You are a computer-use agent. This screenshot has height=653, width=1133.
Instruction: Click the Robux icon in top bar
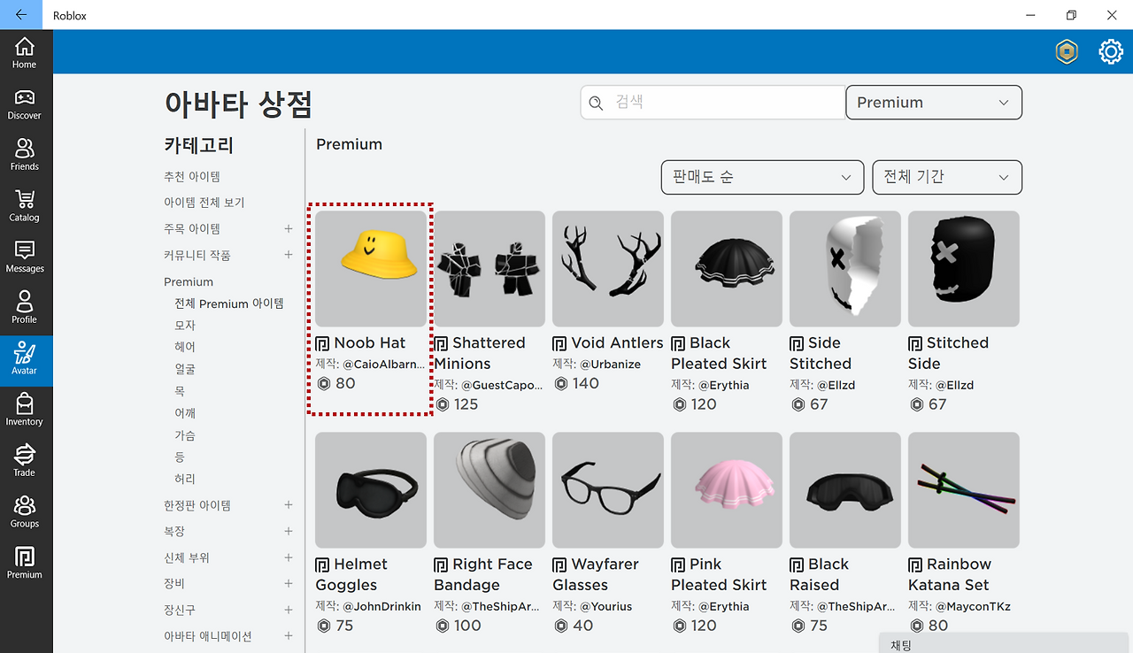click(1067, 52)
